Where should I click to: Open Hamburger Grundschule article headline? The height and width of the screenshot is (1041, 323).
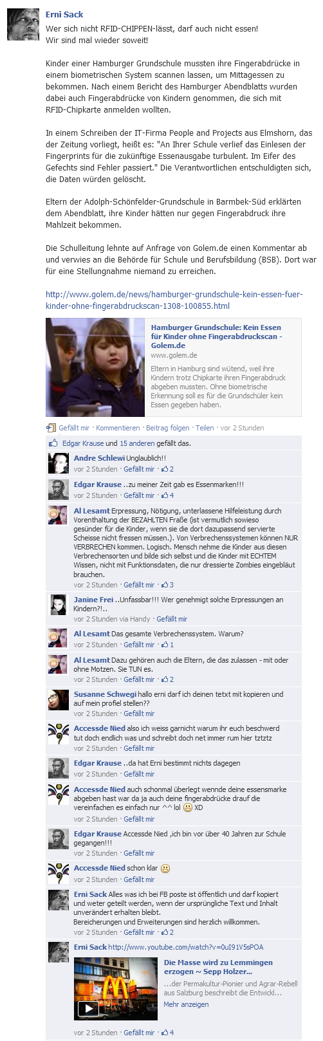point(216,336)
